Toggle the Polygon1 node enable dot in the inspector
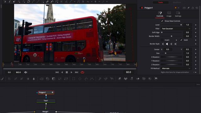Screen dimensions: 201x113 [142, 8]
